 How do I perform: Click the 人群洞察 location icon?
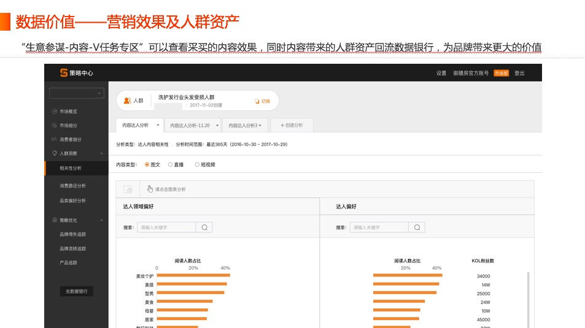point(55,153)
